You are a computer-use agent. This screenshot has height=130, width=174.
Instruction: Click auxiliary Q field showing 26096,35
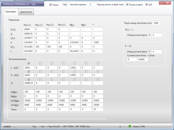tap(29, 83)
